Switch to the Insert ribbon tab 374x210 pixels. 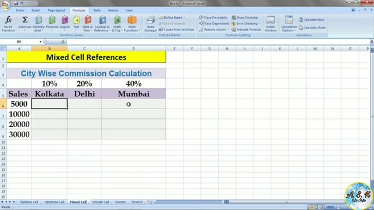pyautogui.click(x=36, y=10)
